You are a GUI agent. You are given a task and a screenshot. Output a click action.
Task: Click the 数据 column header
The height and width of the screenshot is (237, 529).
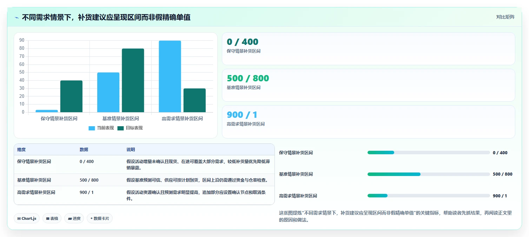click(x=84, y=150)
